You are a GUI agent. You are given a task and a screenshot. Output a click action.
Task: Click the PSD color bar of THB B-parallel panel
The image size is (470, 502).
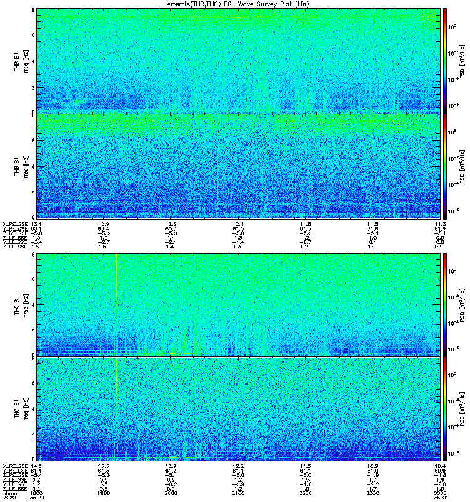coord(445,166)
